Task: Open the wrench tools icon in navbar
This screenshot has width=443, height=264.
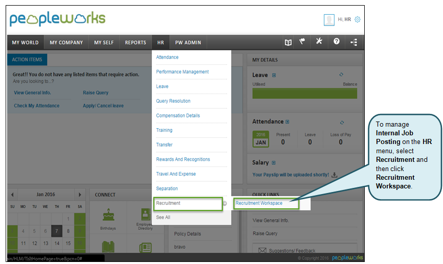Action: tap(319, 42)
